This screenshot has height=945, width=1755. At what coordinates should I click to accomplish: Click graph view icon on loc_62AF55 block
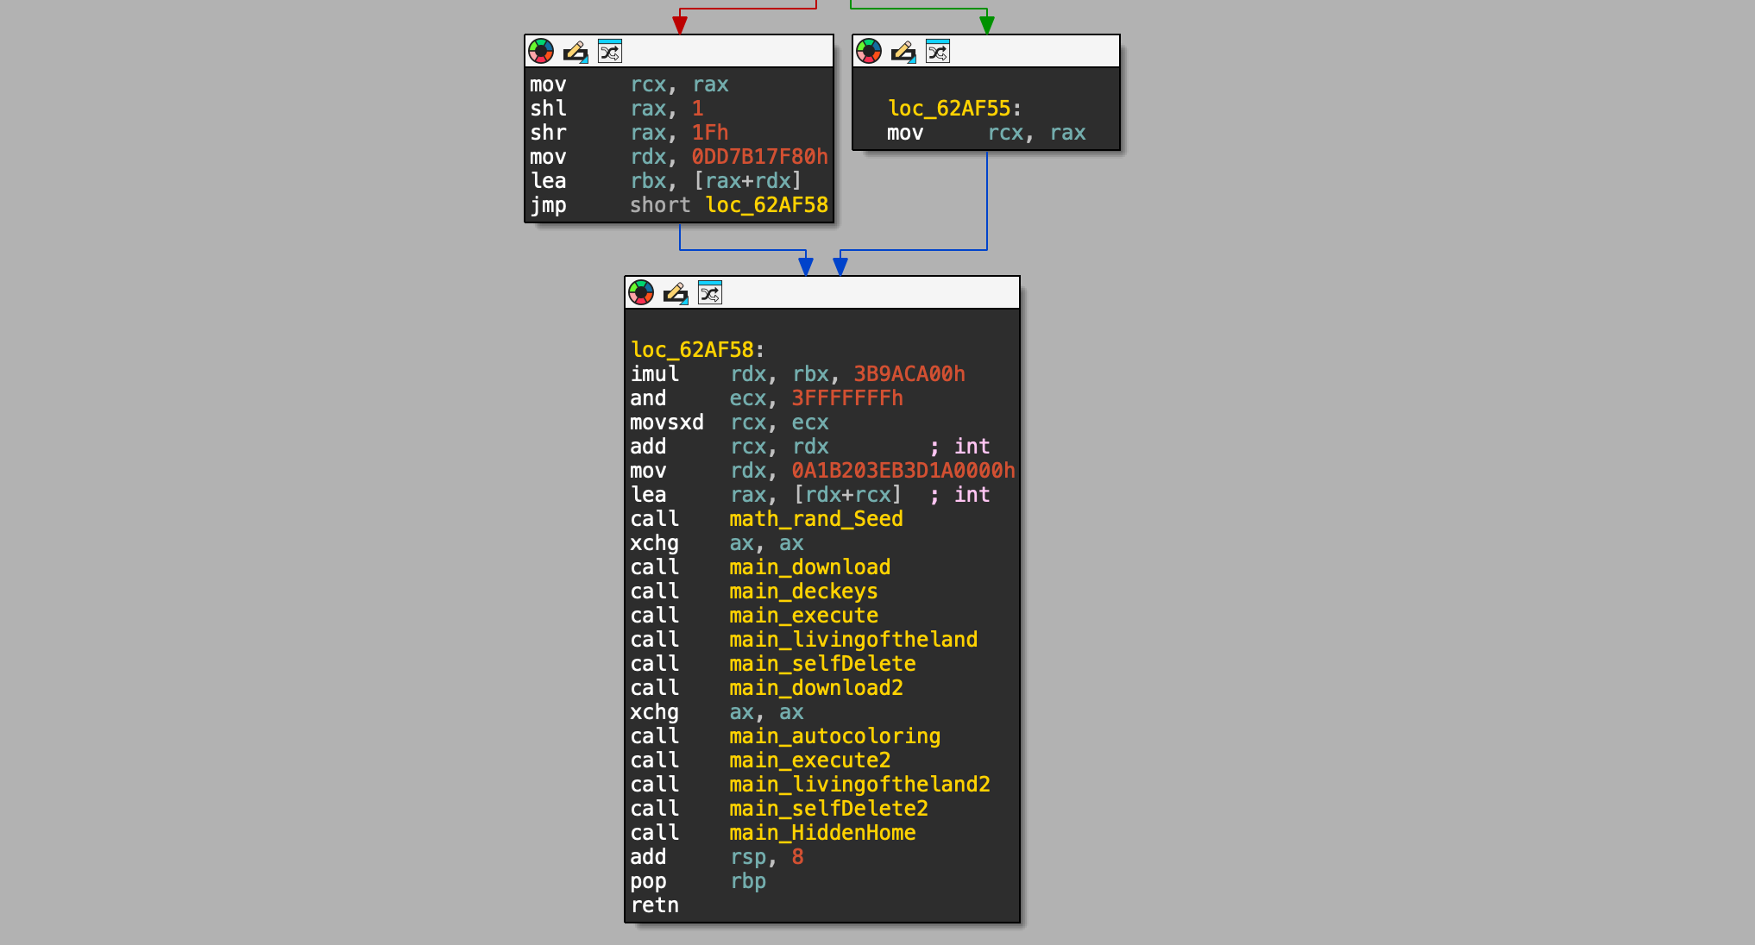(938, 52)
